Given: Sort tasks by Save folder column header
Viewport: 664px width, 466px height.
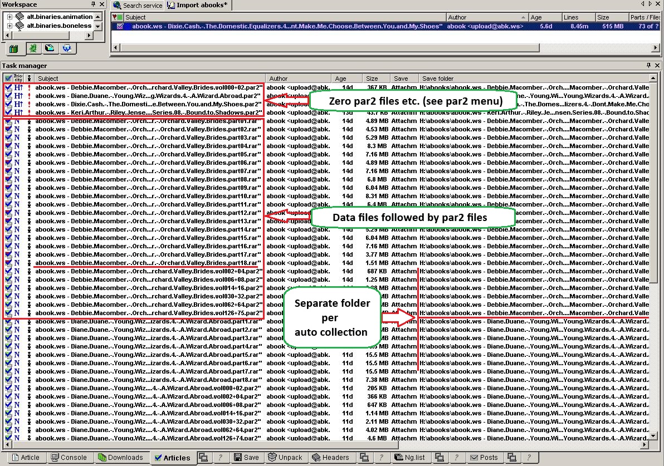Looking at the screenshot, I should 438,79.
